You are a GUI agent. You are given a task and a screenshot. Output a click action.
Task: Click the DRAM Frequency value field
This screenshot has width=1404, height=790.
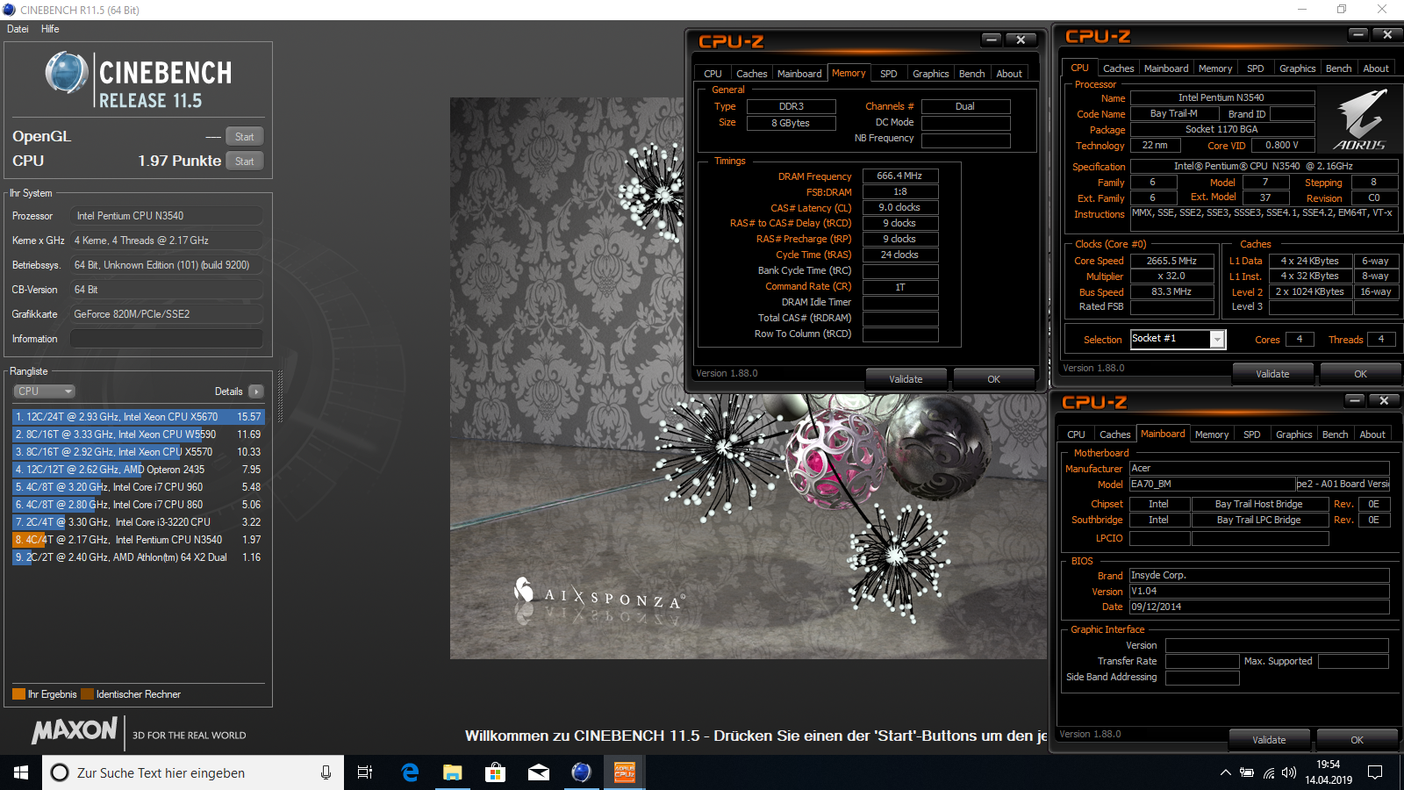(x=900, y=176)
